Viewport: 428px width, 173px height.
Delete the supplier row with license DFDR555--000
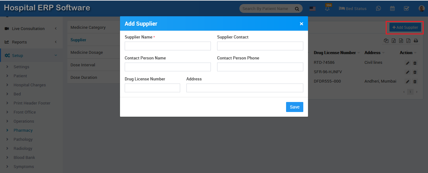point(415,82)
